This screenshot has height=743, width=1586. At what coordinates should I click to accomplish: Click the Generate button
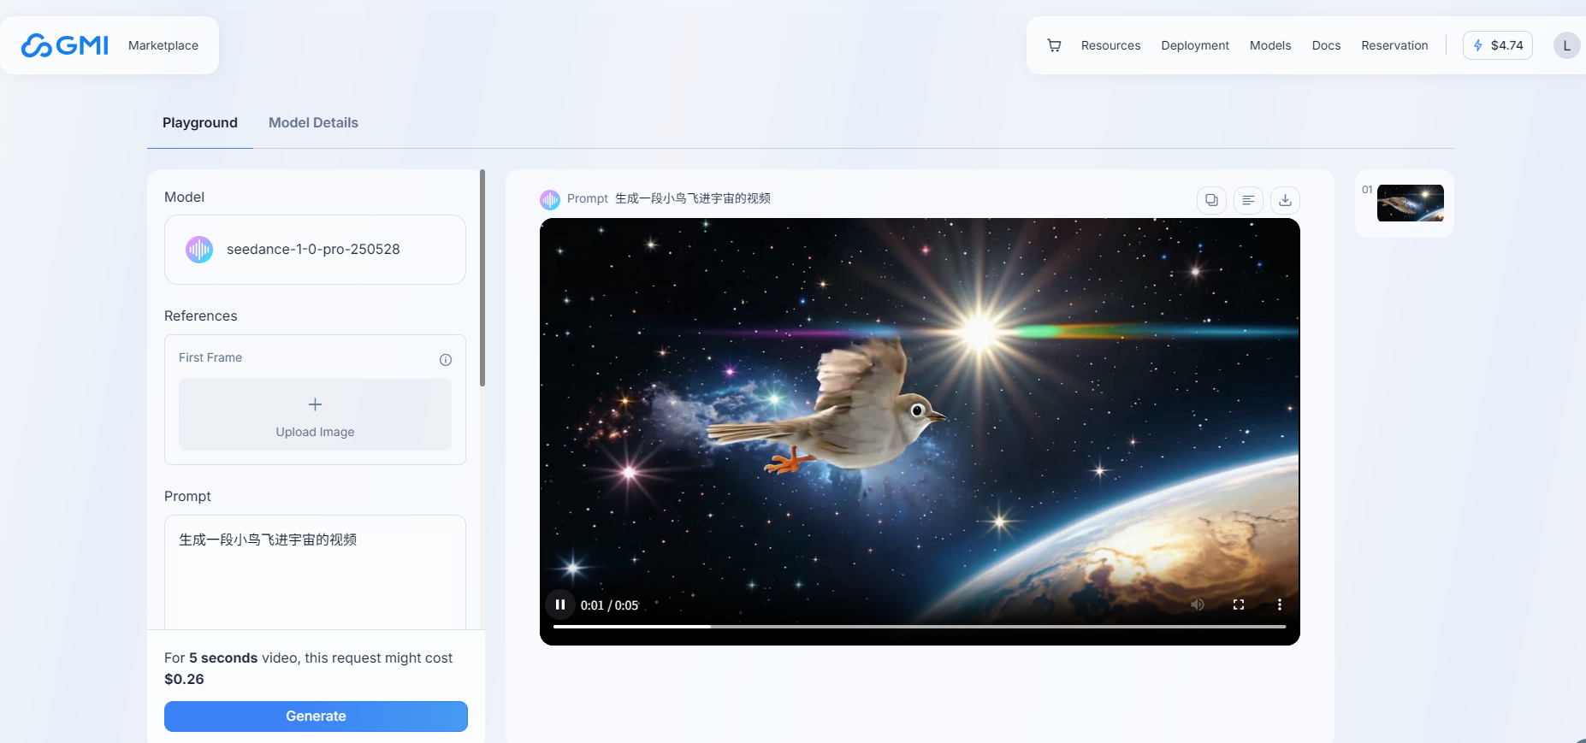[316, 716]
